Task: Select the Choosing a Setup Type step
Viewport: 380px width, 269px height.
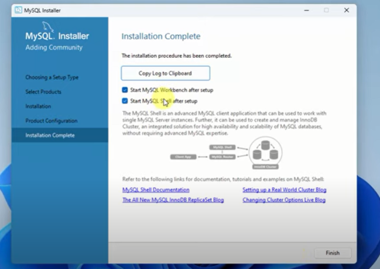Action: click(52, 77)
